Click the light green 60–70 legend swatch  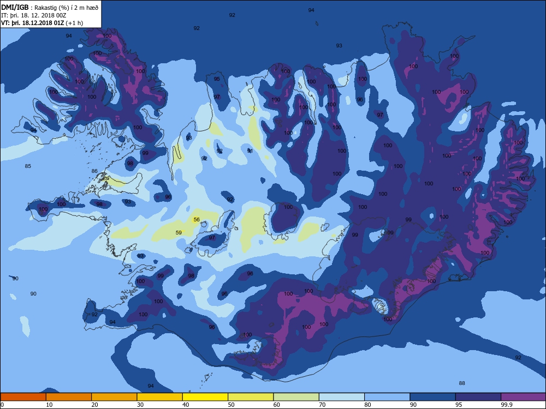click(x=296, y=397)
